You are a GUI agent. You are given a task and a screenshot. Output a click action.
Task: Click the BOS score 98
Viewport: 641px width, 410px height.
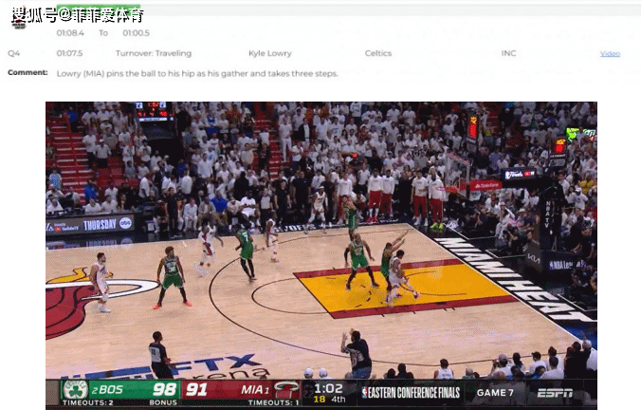point(164,389)
